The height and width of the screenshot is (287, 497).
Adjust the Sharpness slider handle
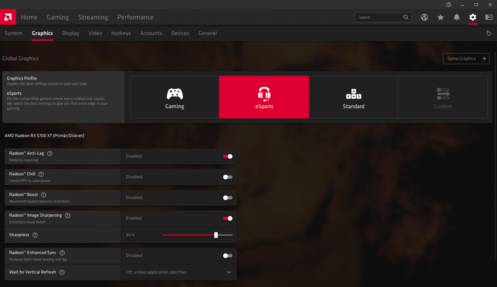click(x=216, y=235)
